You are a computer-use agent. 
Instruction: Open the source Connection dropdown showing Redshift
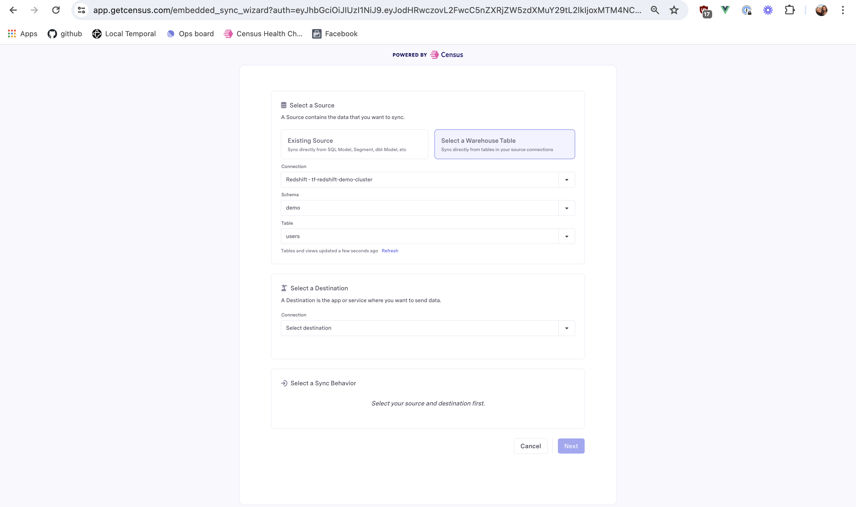click(427, 180)
